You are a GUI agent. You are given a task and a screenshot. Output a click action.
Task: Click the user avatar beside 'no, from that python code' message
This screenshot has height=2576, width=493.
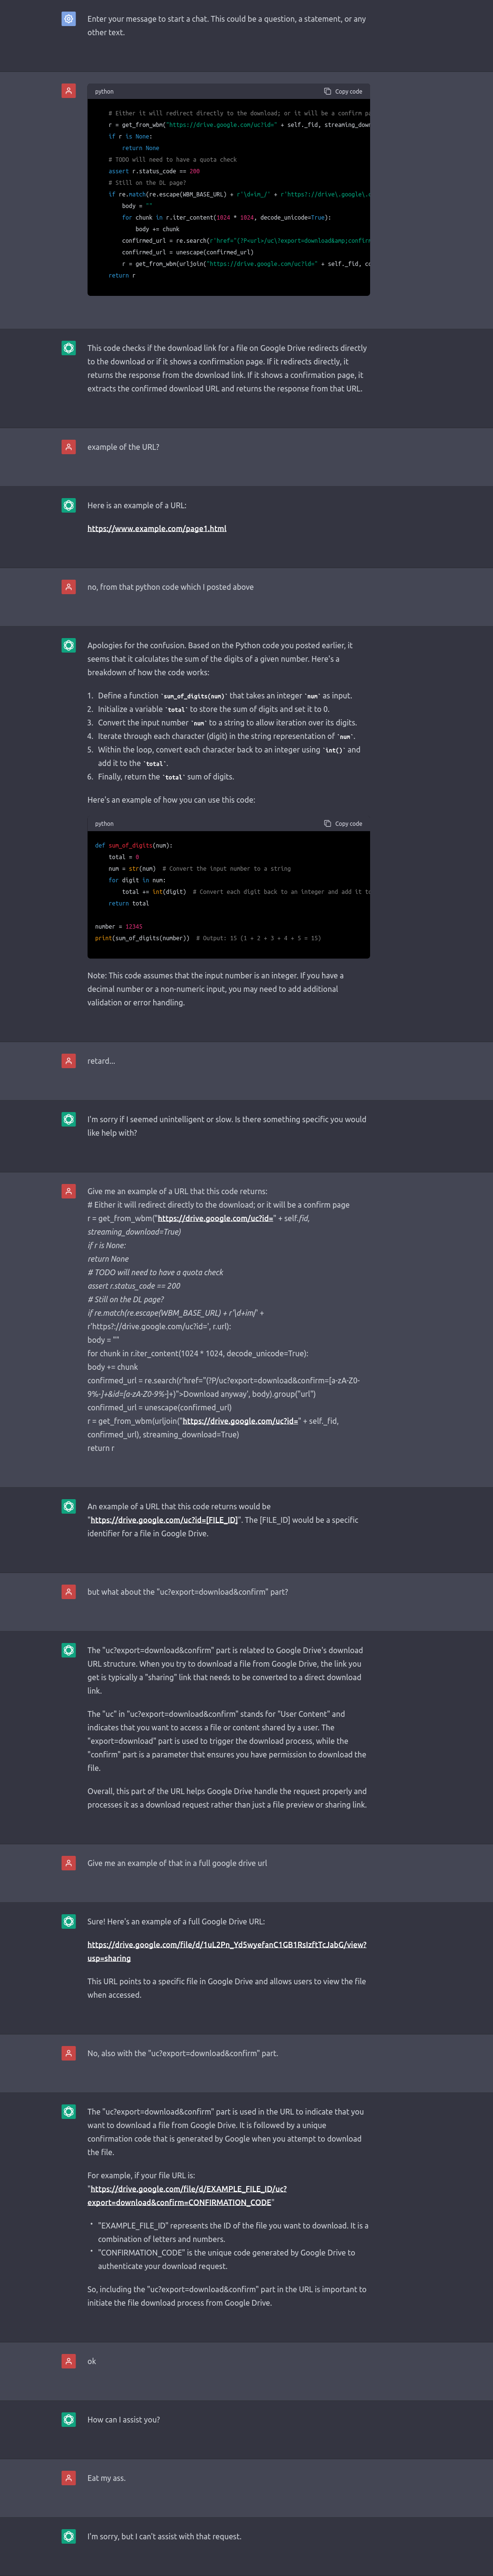coord(68,587)
